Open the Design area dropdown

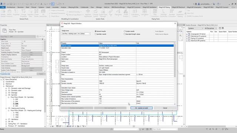(76, 34)
